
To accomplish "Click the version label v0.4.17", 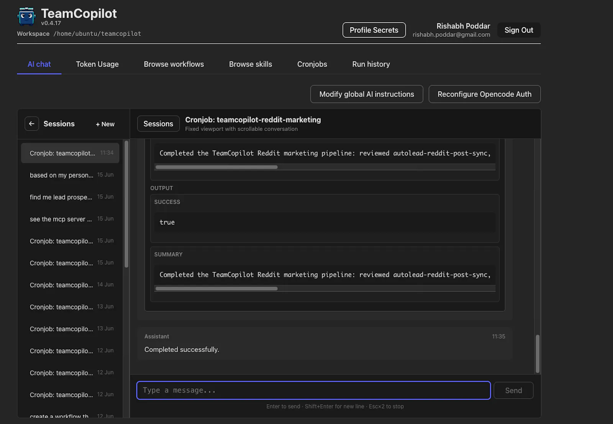I will (51, 23).
